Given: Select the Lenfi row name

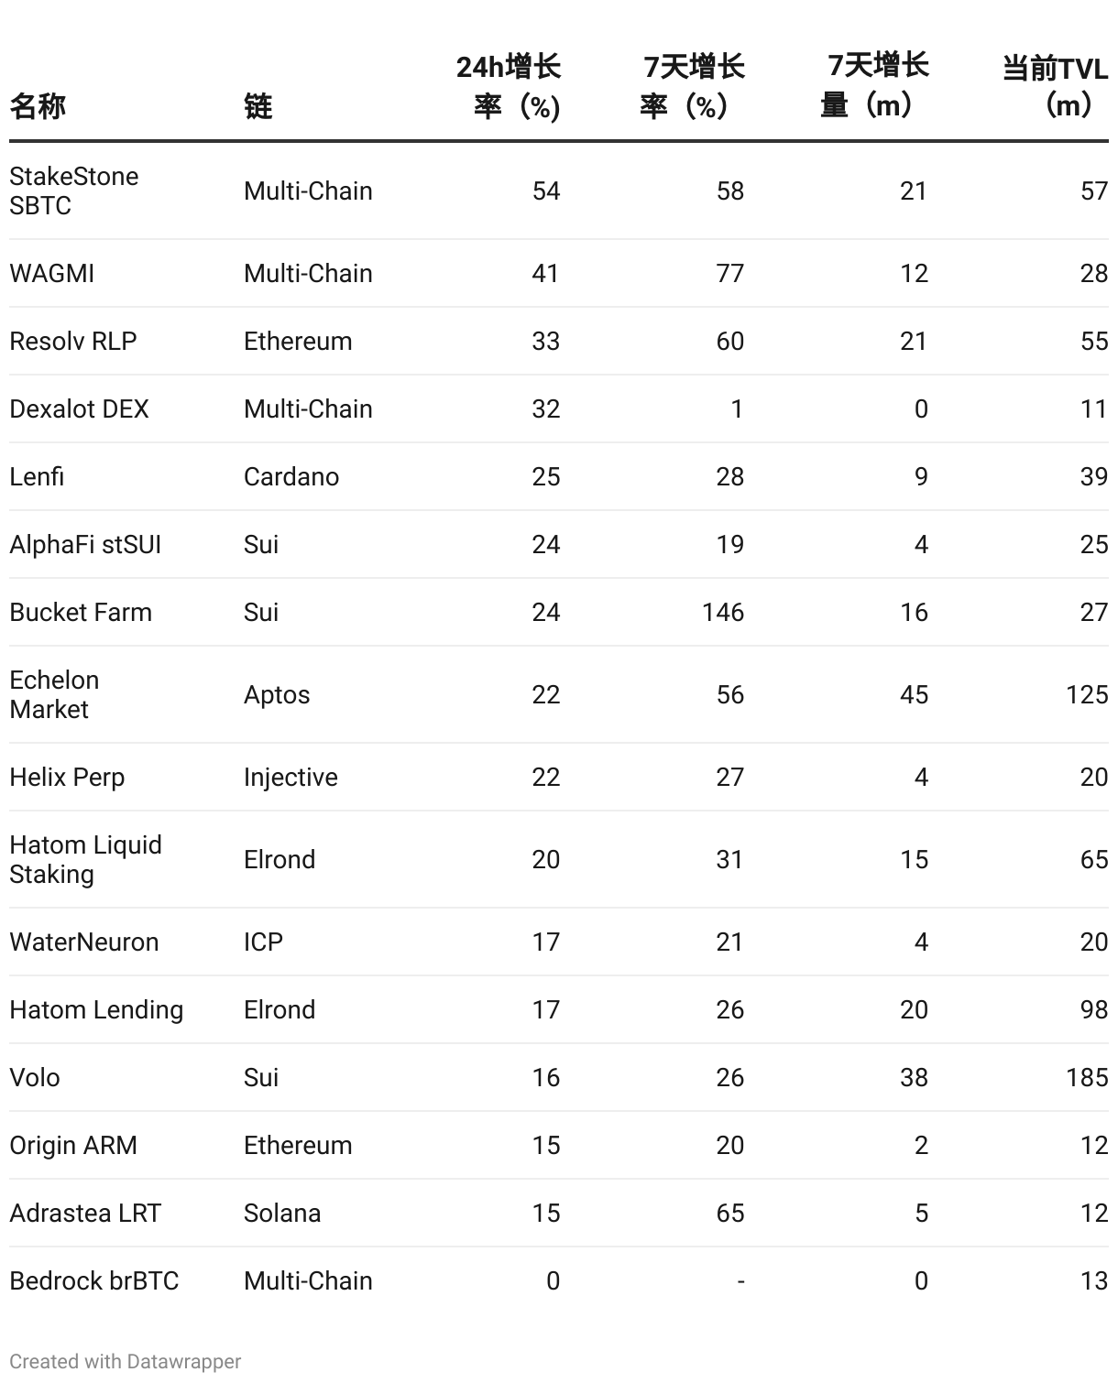Looking at the screenshot, I should (37, 476).
